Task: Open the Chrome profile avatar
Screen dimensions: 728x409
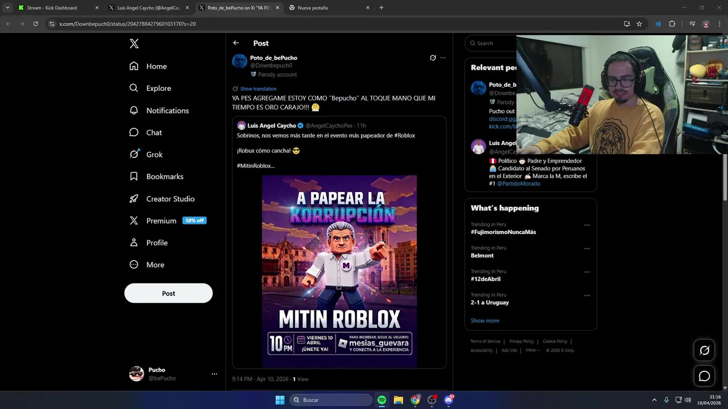Action: pyautogui.click(x=706, y=24)
